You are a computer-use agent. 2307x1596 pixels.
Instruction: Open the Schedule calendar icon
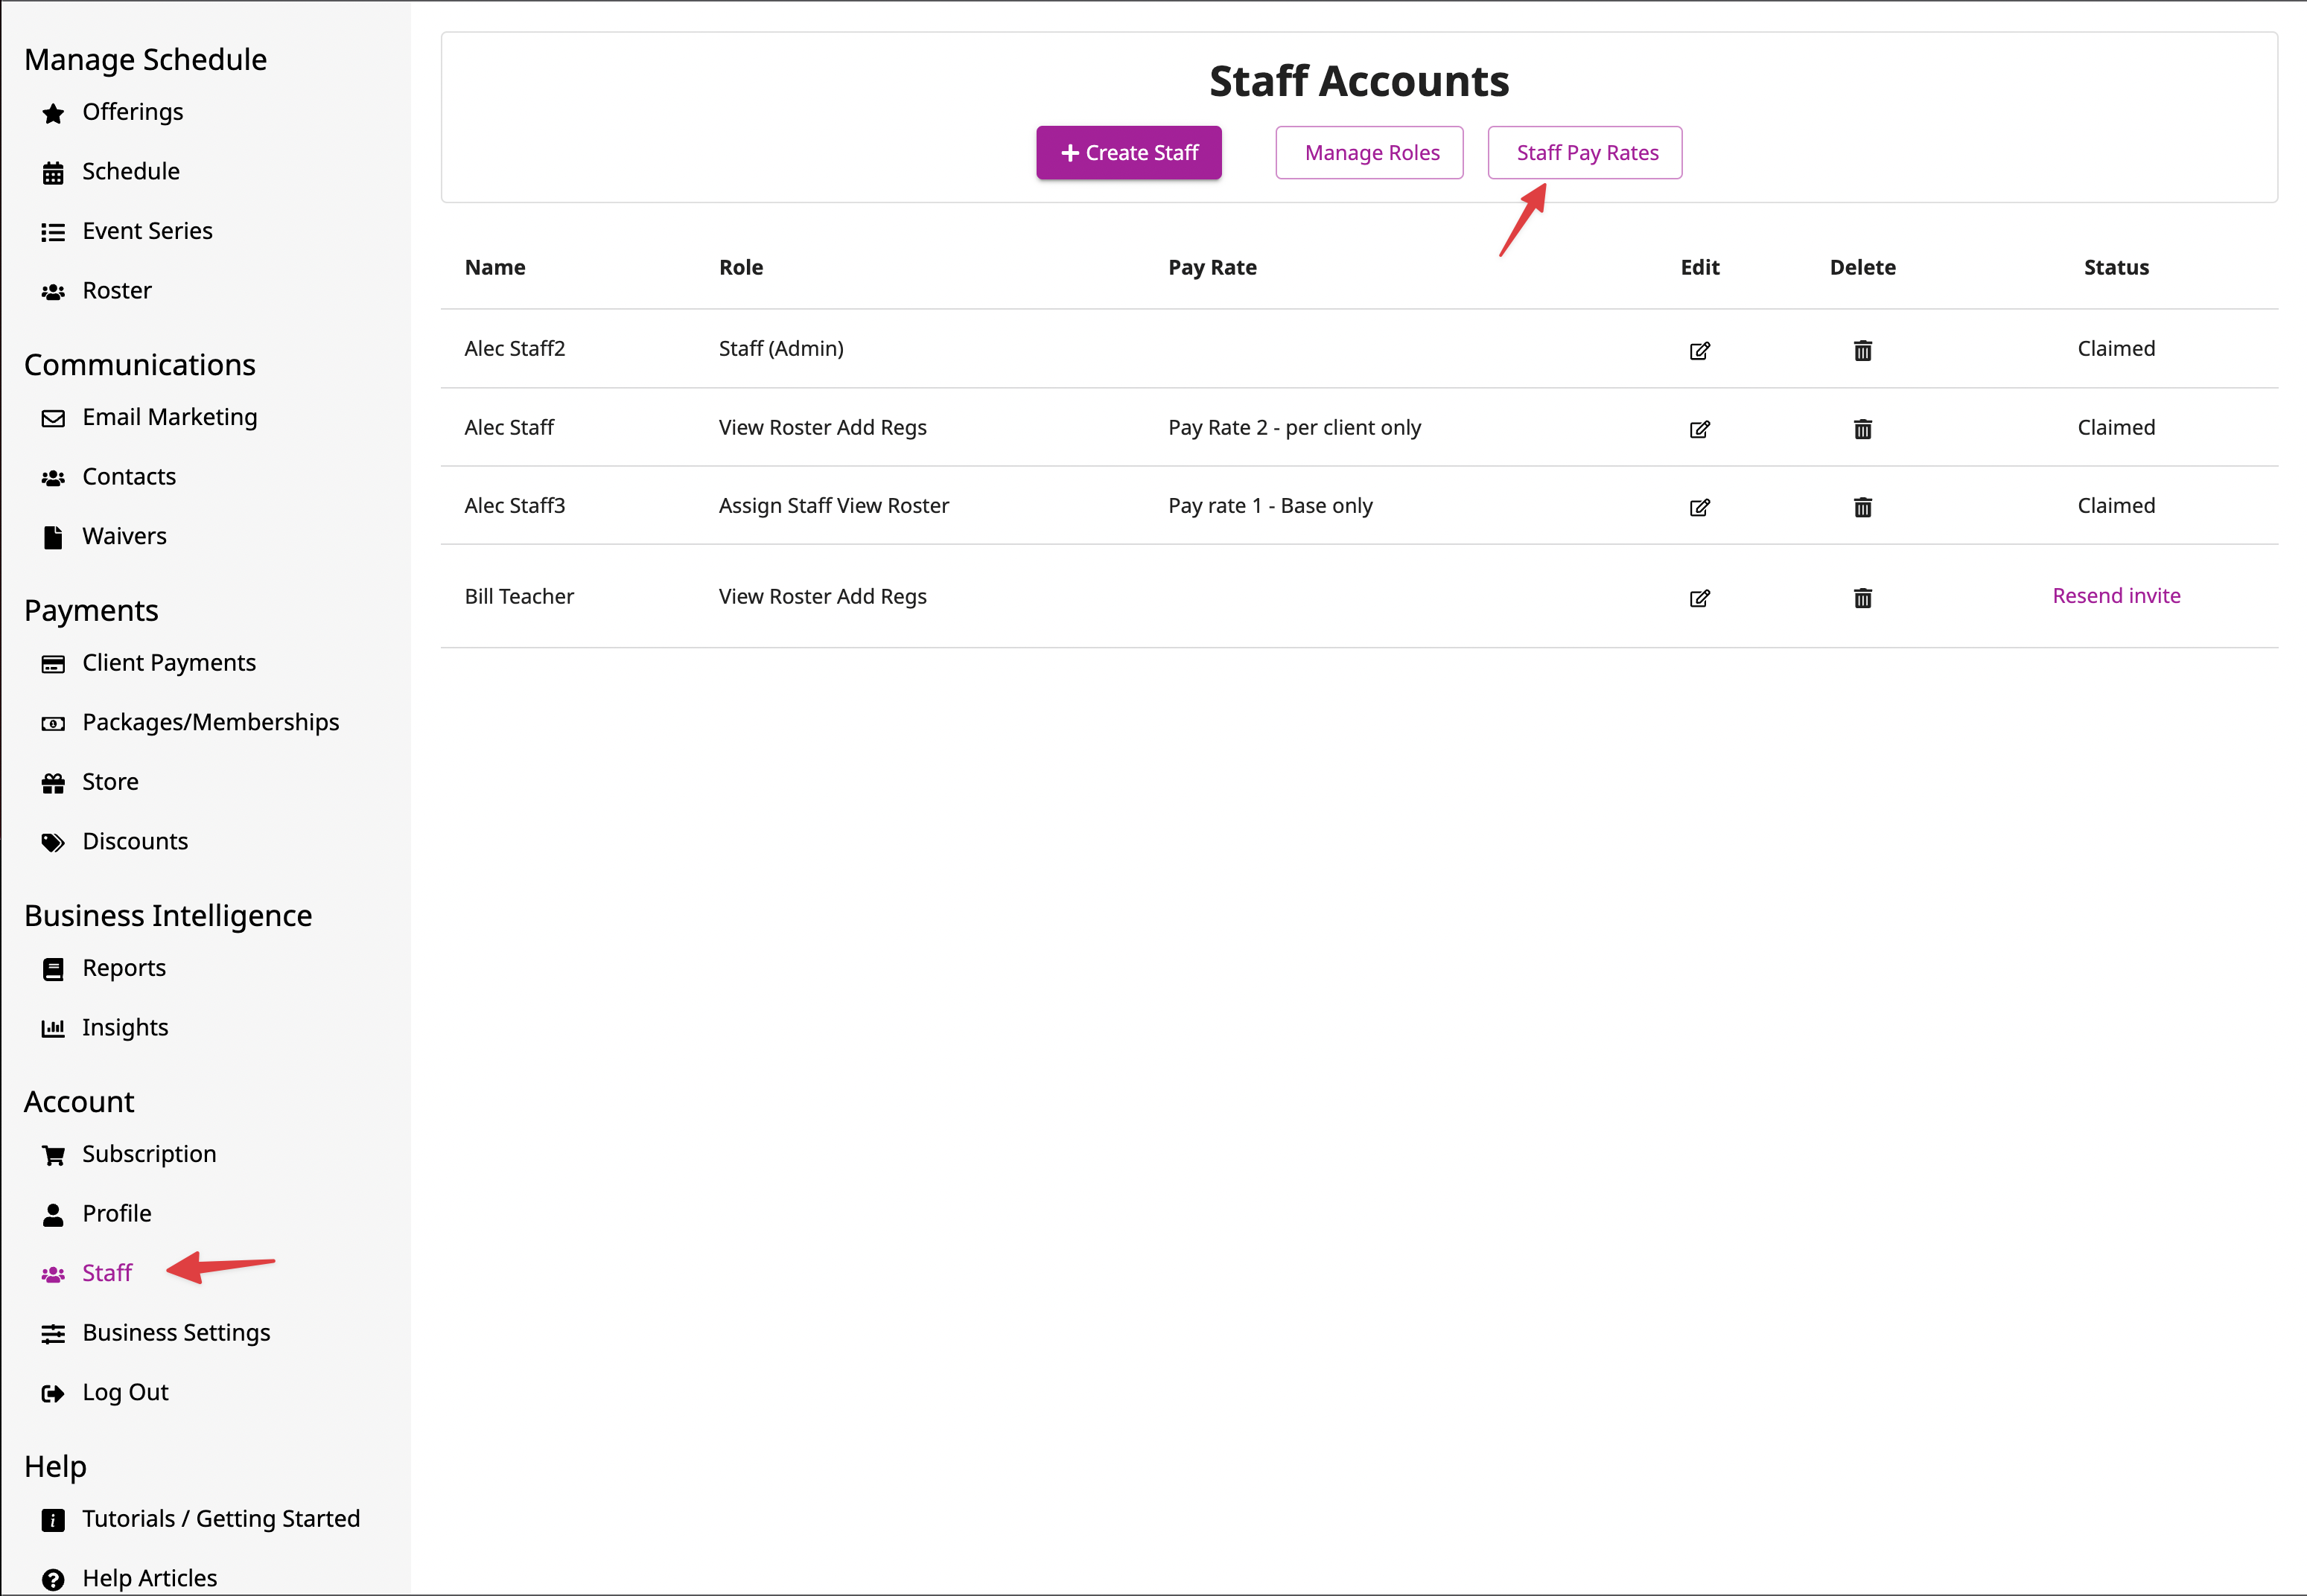click(54, 171)
